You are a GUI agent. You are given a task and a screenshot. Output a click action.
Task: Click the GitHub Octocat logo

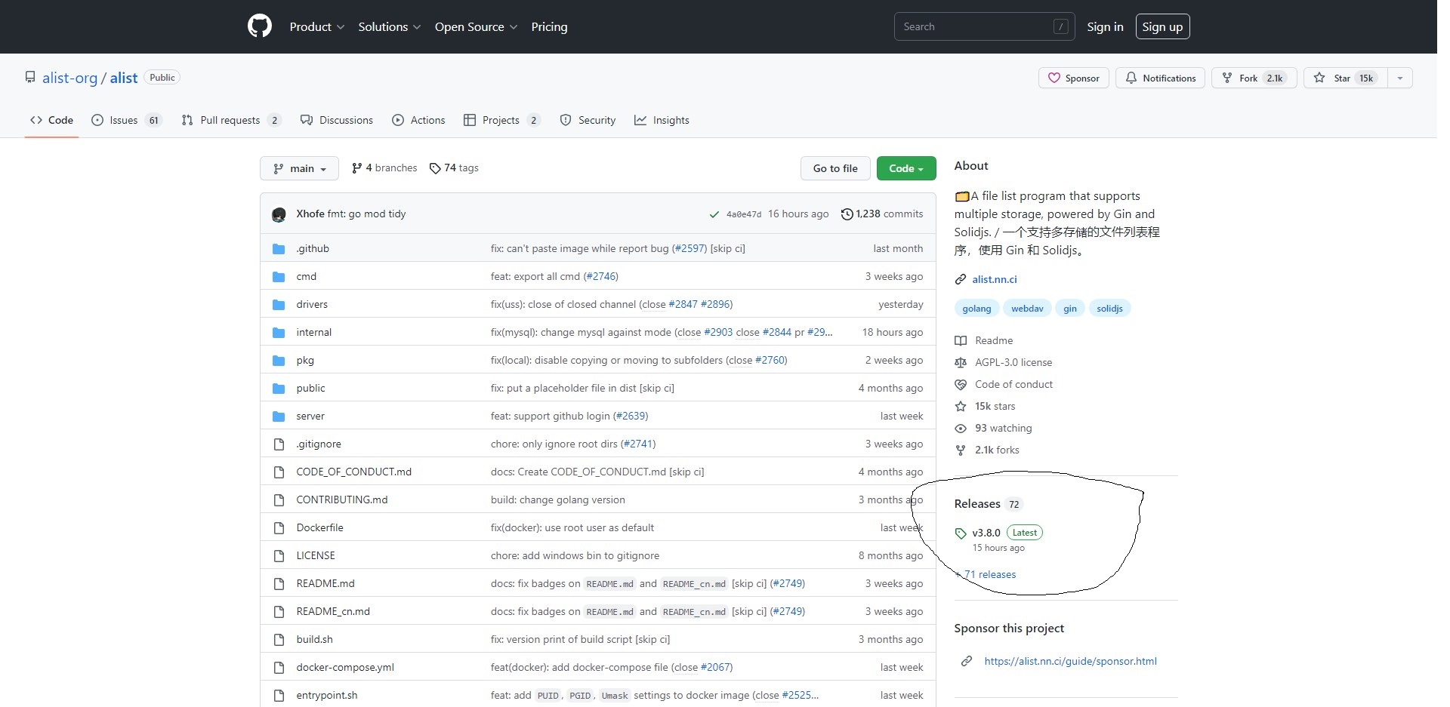[x=259, y=26]
